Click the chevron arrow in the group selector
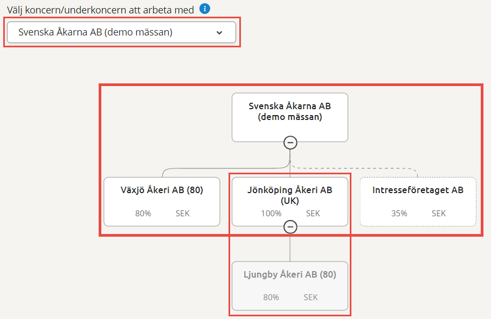This screenshot has width=491, height=319. (219, 32)
